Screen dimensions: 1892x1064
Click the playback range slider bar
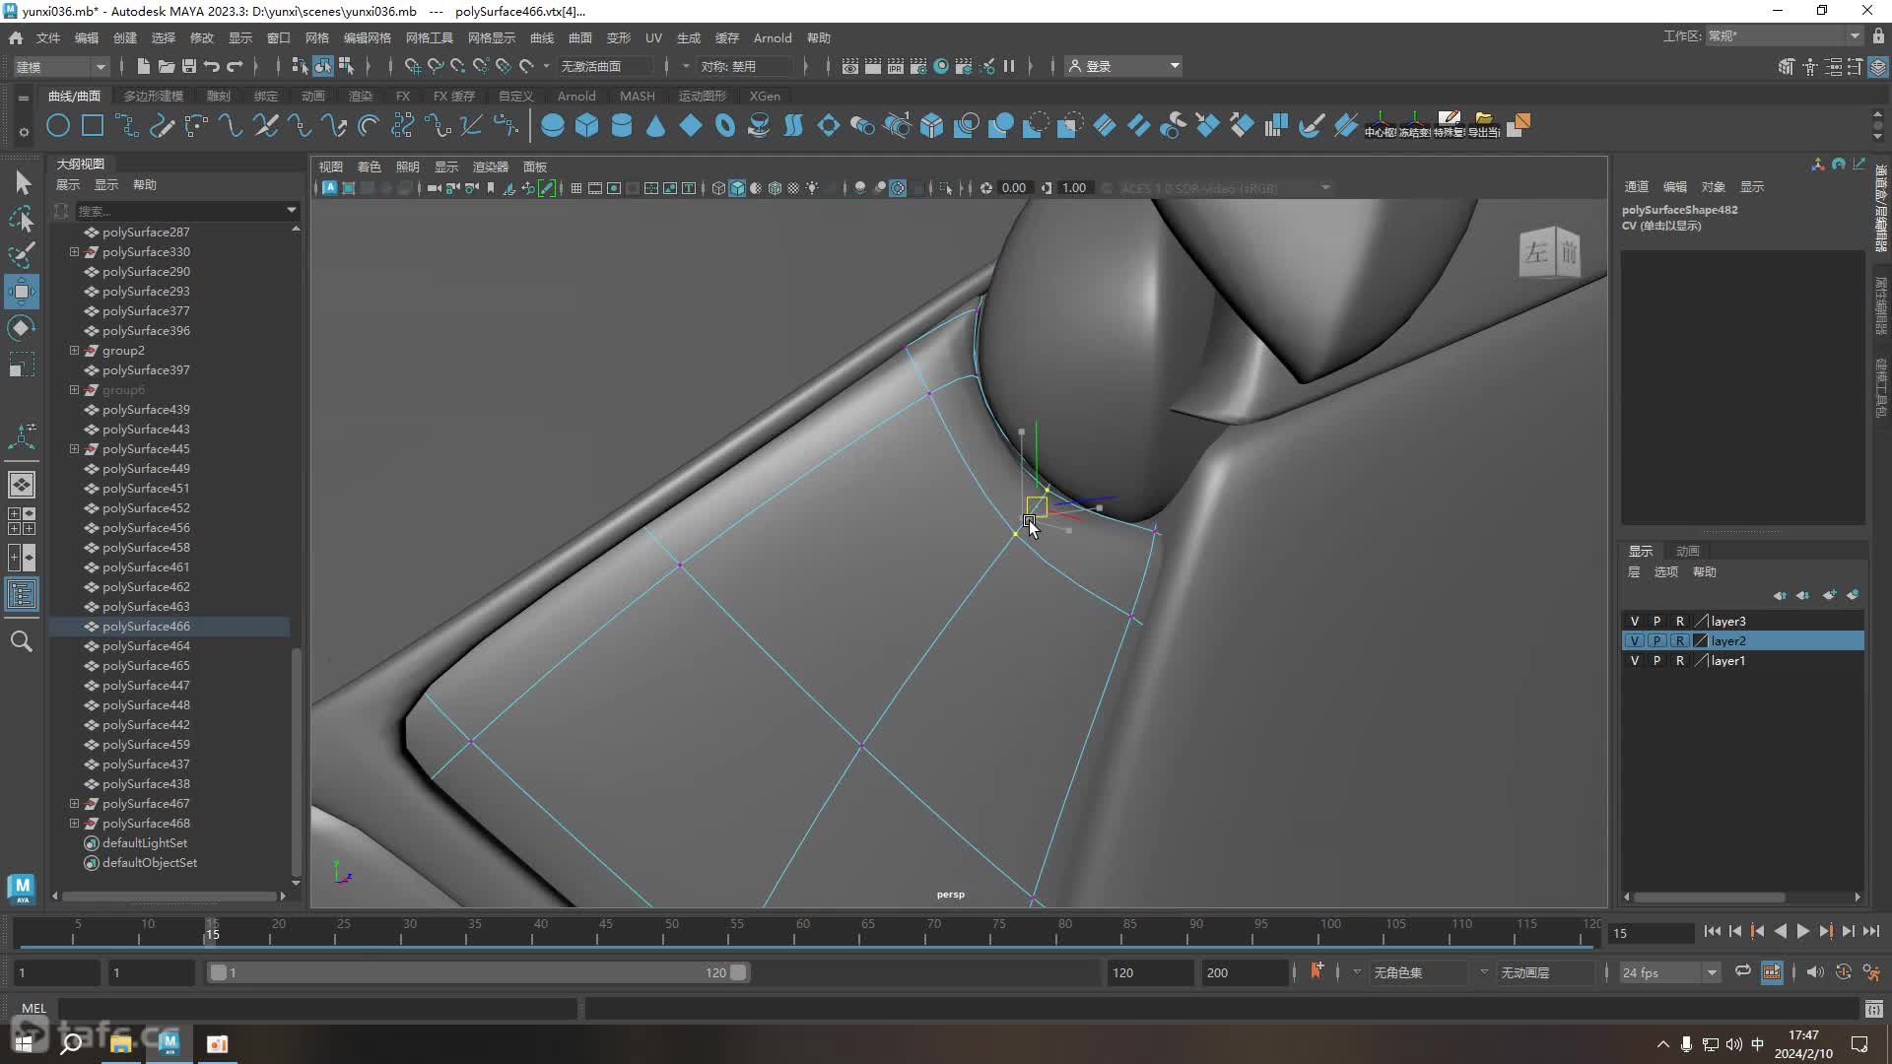478,972
